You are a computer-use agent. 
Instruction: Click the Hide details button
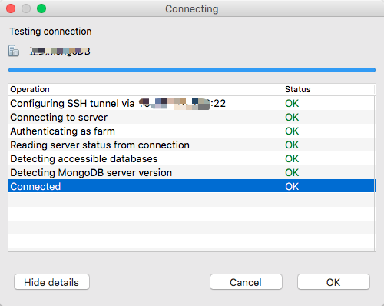(51, 282)
